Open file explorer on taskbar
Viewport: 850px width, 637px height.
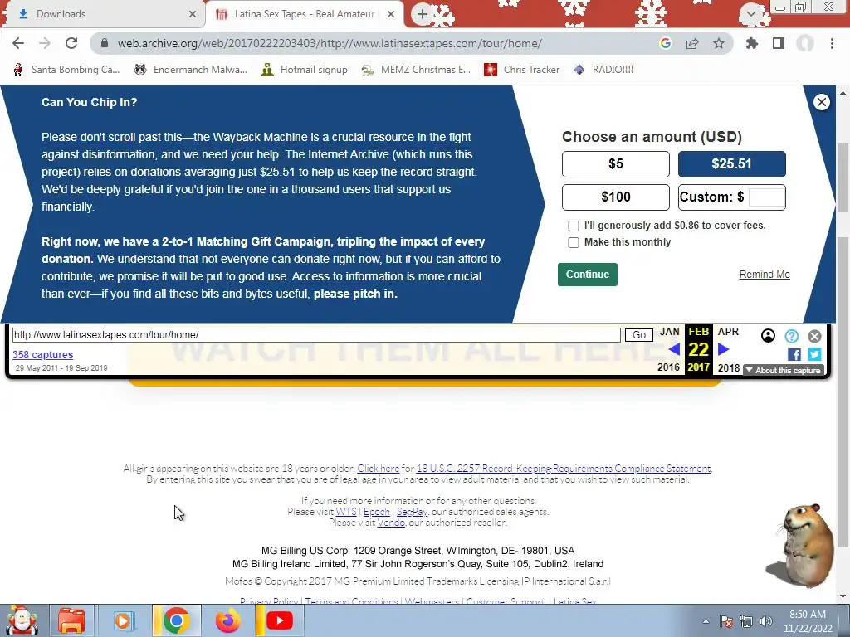coord(71,621)
